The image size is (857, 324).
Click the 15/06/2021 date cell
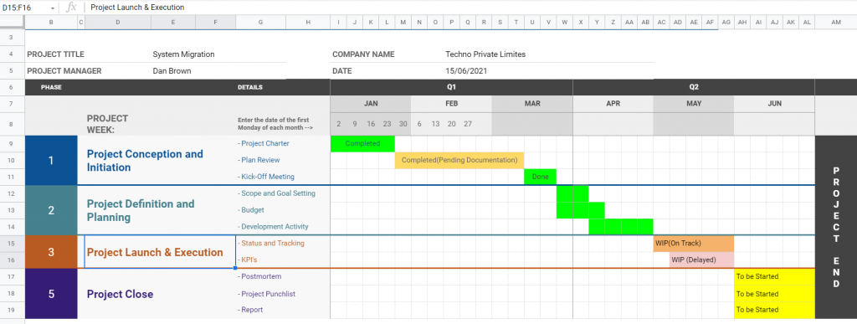pos(466,71)
